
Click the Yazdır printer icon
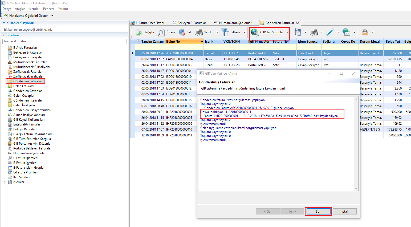click(199, 33)
